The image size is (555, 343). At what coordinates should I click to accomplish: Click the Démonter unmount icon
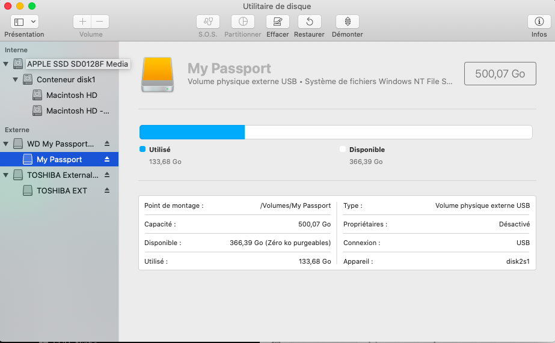(x=347, y=22)
